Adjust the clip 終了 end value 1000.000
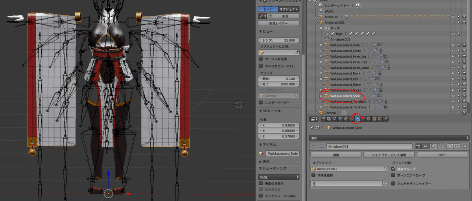Screen dimensions: 472x201 [279, 84]
